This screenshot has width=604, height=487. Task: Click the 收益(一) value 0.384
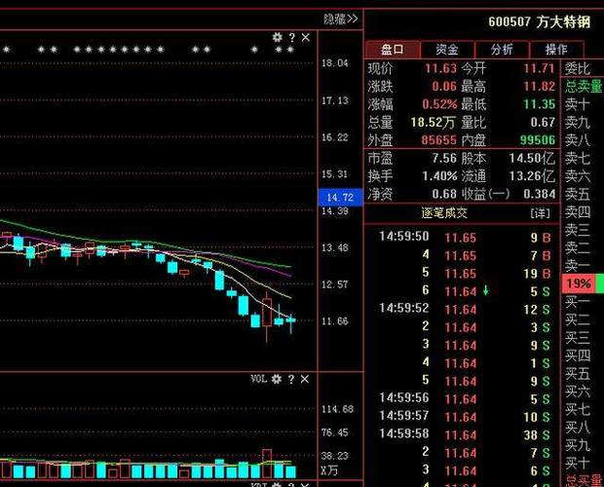click(x=540, y=194)
